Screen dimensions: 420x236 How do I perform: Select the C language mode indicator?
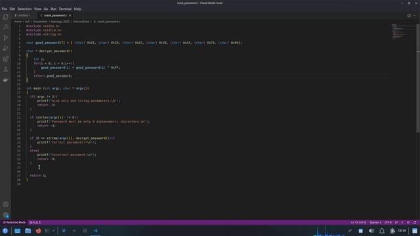[x=402, y=222]
